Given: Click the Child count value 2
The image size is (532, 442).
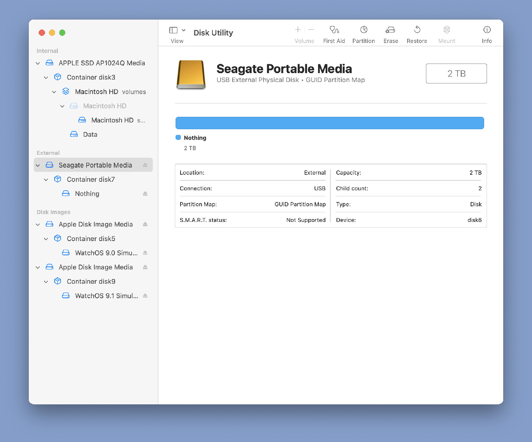Looking at the screenshot, I should pyautogui.click(x=480, y=189).
